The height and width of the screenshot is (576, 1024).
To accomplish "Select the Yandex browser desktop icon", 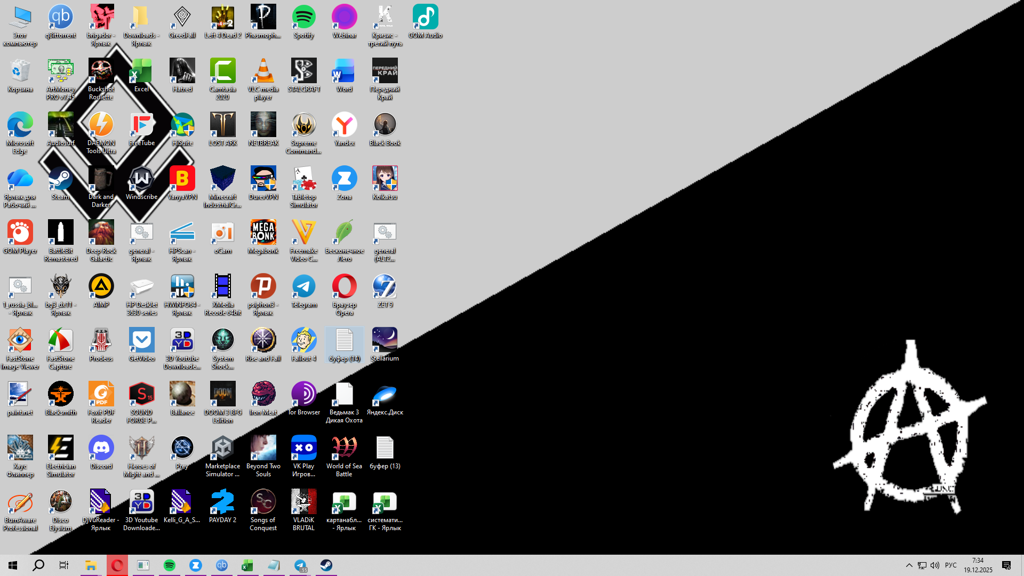I will [344, 126].
